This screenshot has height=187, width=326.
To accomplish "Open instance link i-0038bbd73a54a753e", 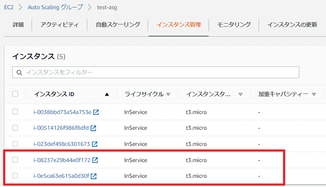I will pos(62,112).
